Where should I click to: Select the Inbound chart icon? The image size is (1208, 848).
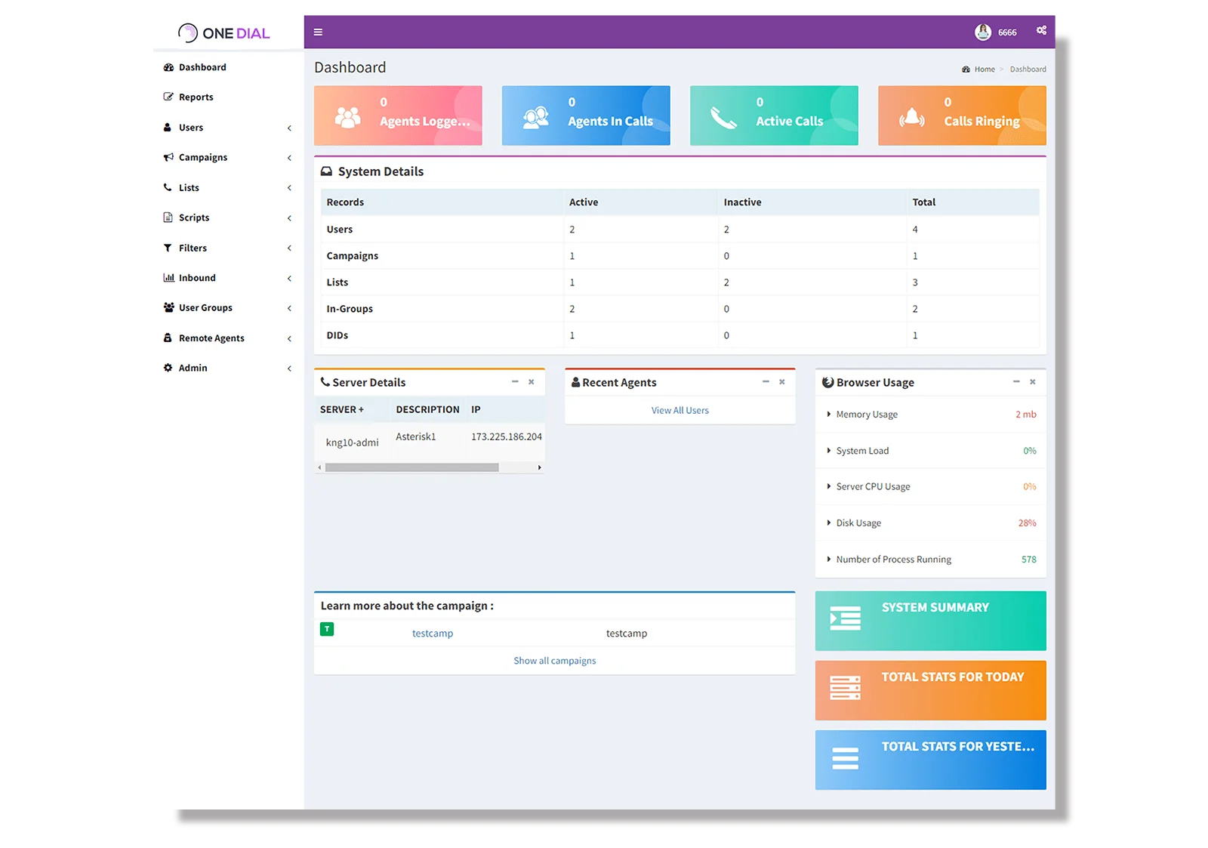tap(168, 278)
